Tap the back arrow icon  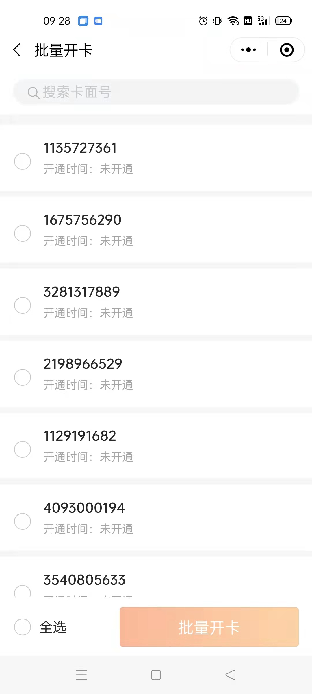[17, 50]
